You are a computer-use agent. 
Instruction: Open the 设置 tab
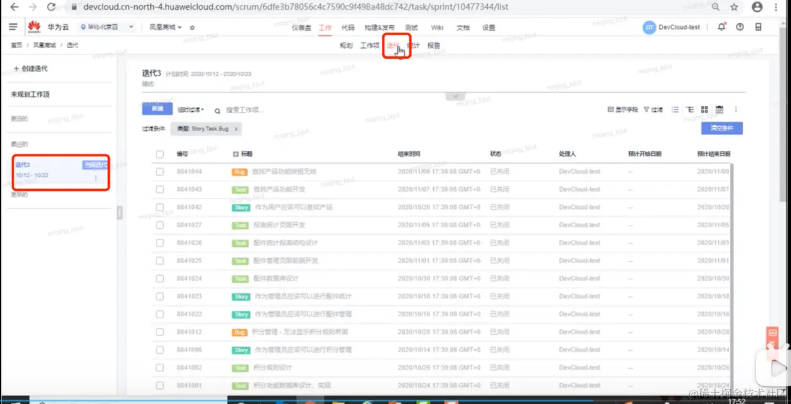click(489, 28)
